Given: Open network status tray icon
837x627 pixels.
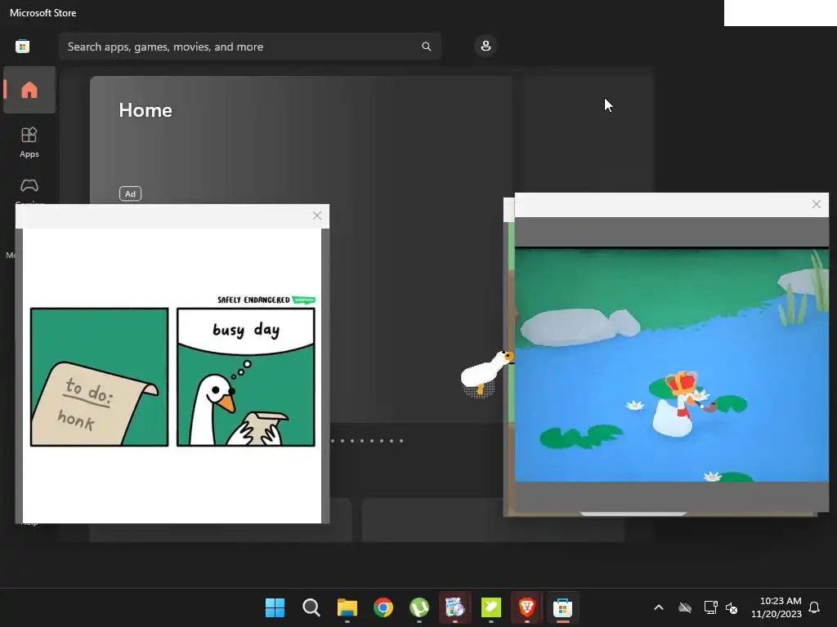Looking at the screenshot, I should point(710,607).
